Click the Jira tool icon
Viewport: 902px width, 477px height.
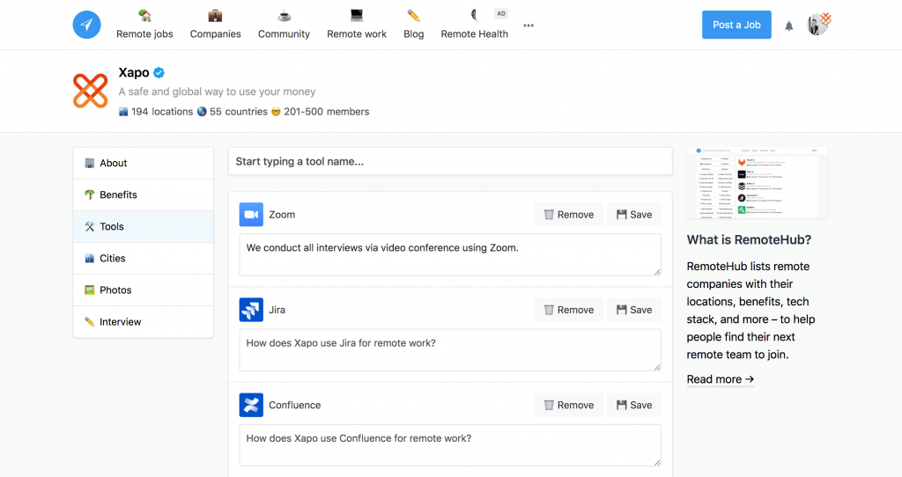pyautogui.click(x=251, y=310)
